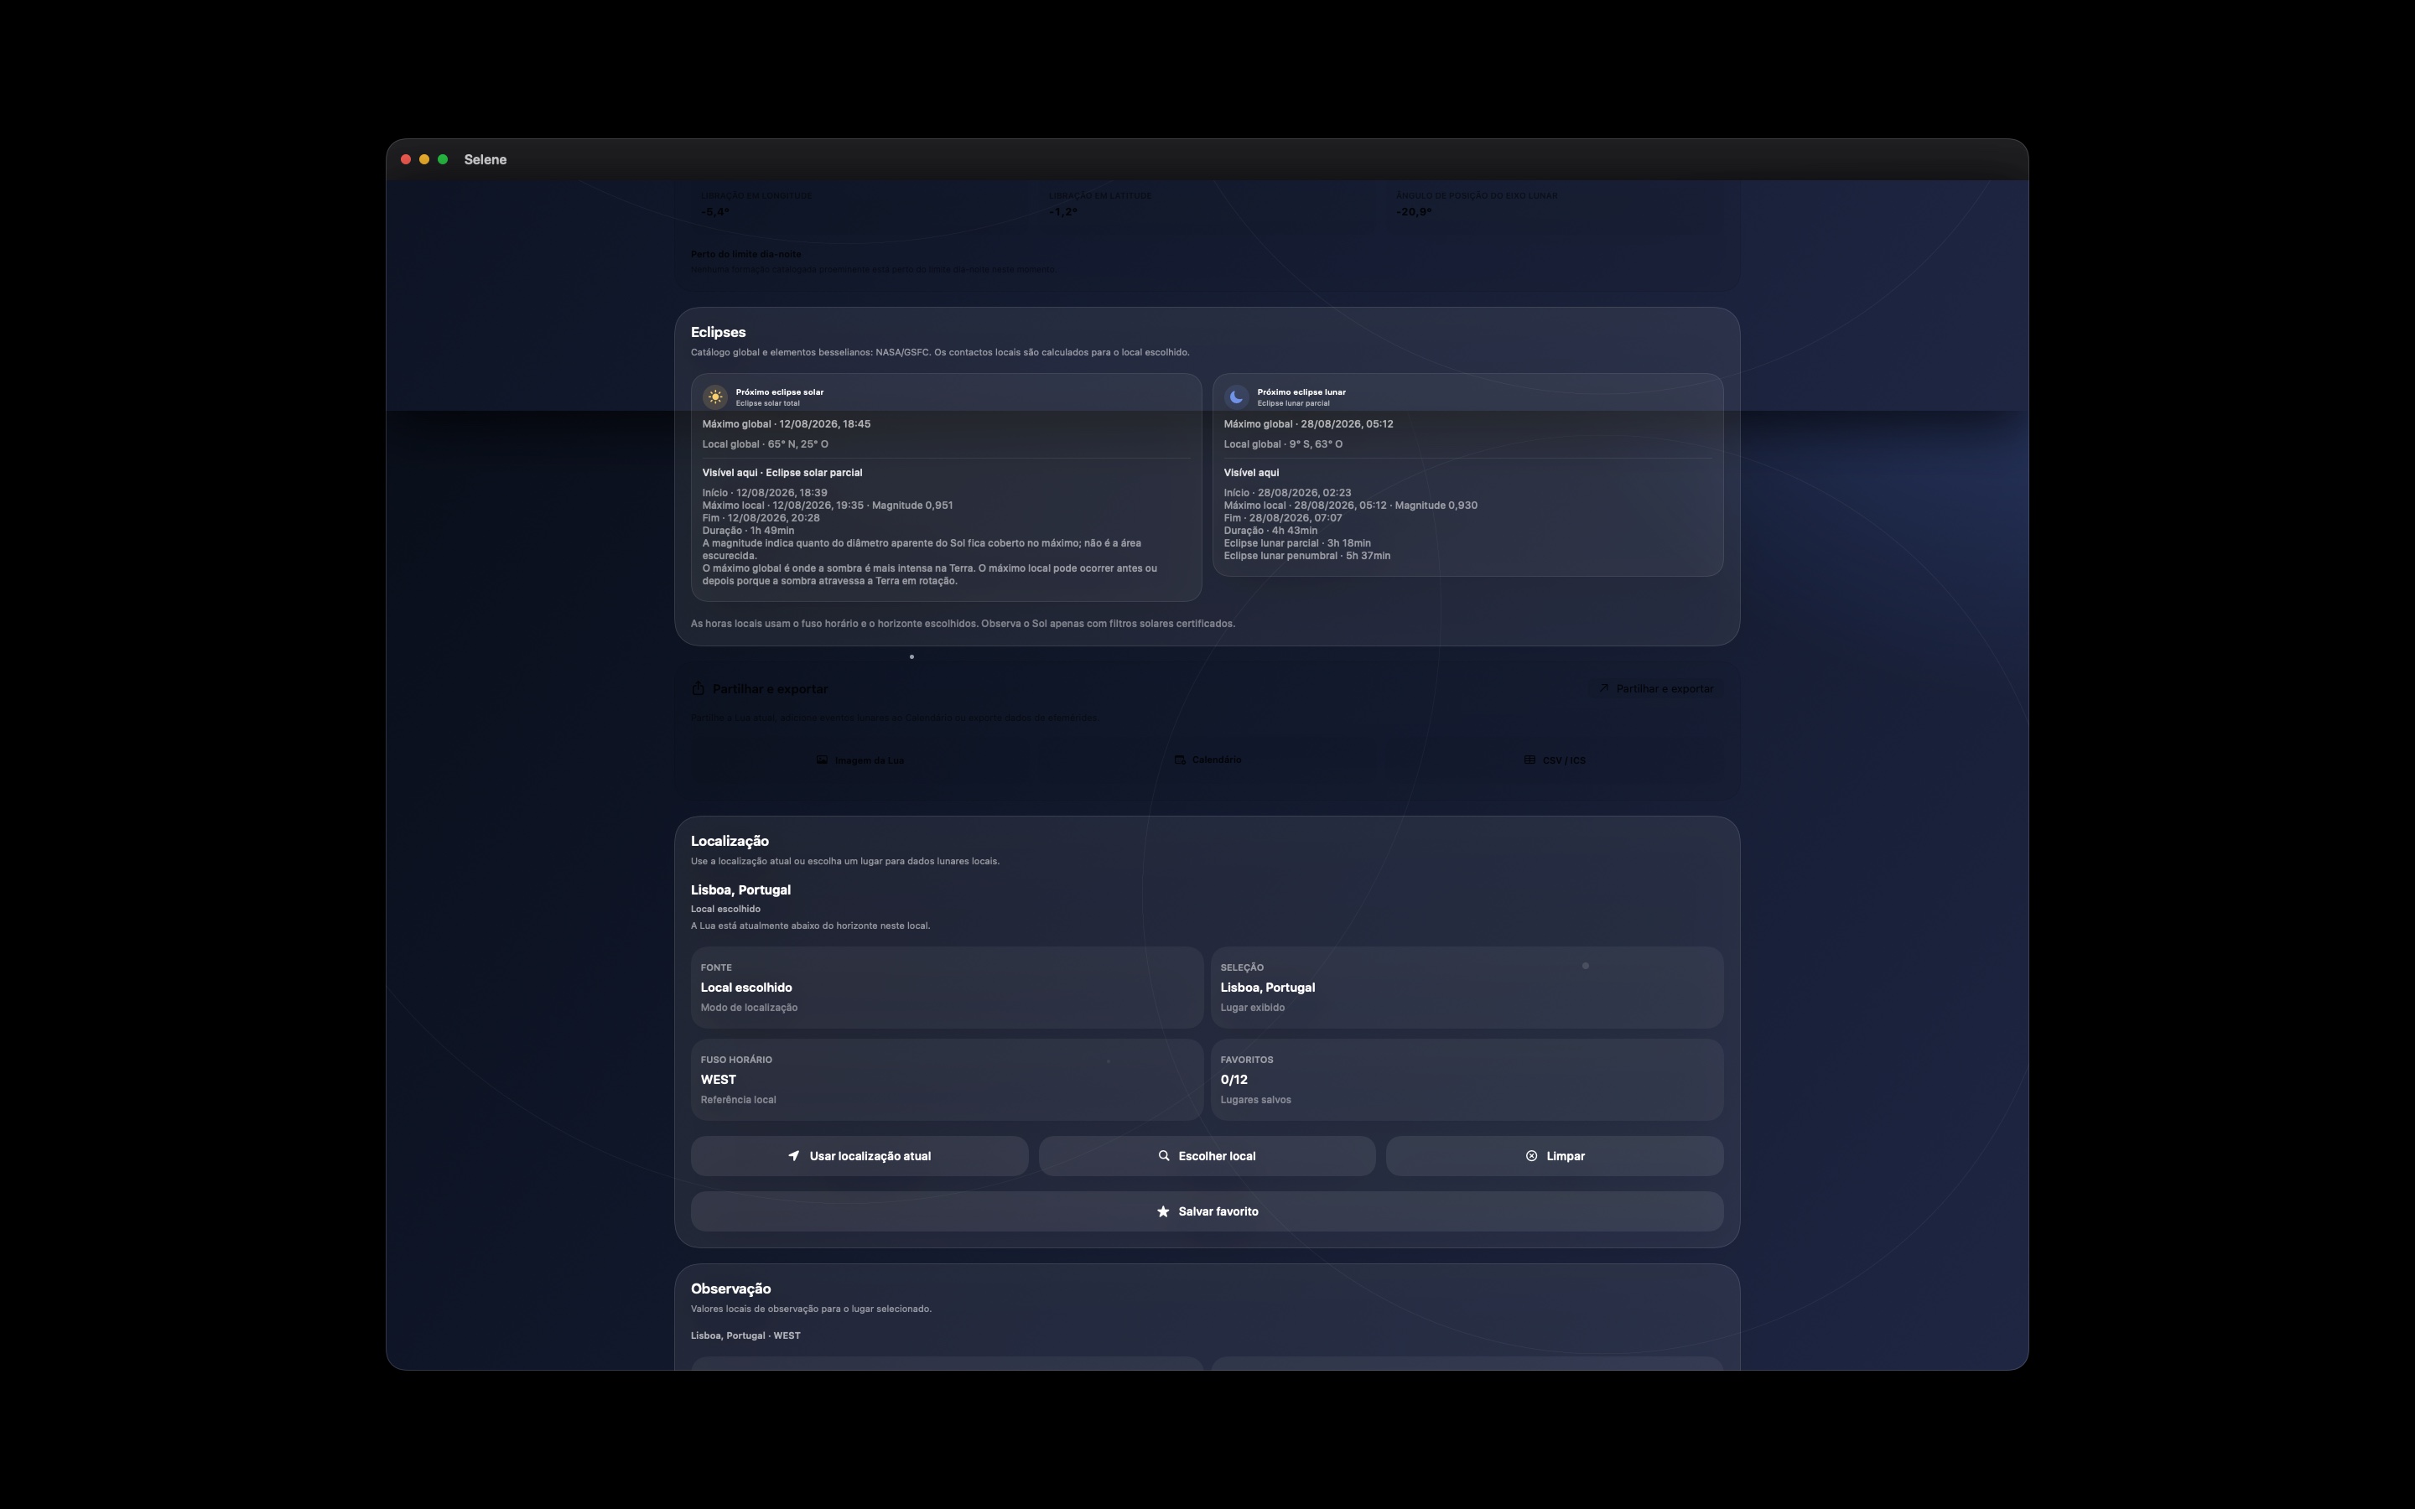Choose Usar localização atual
This screenshot has height=1509, width=2415.
click(860, 1156)
